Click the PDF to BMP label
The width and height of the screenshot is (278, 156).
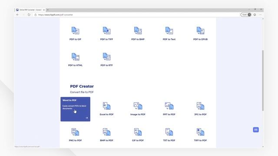tap(138, 39)
